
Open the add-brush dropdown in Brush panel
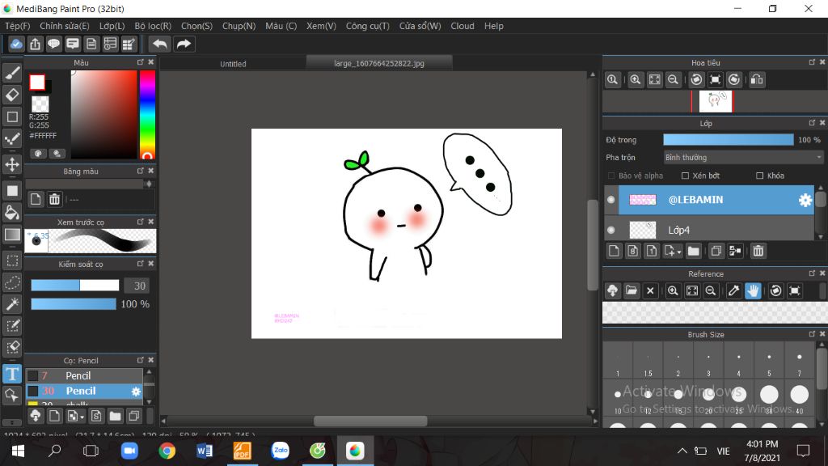point(75,417)
